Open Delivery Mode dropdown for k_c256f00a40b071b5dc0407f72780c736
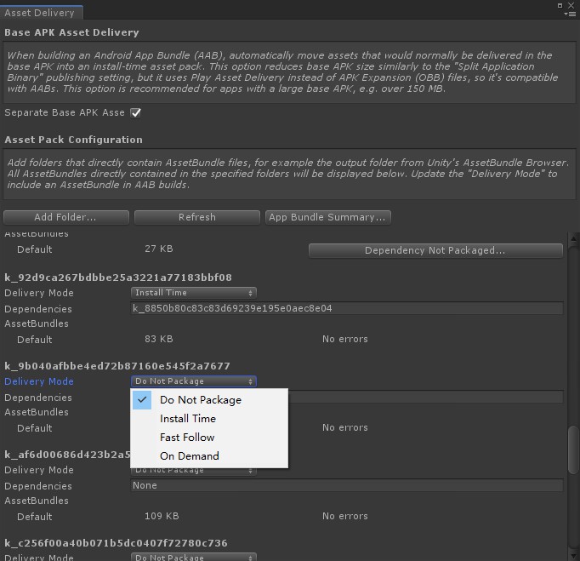Viewport: 580px width, 561px height. coord(193,557)
